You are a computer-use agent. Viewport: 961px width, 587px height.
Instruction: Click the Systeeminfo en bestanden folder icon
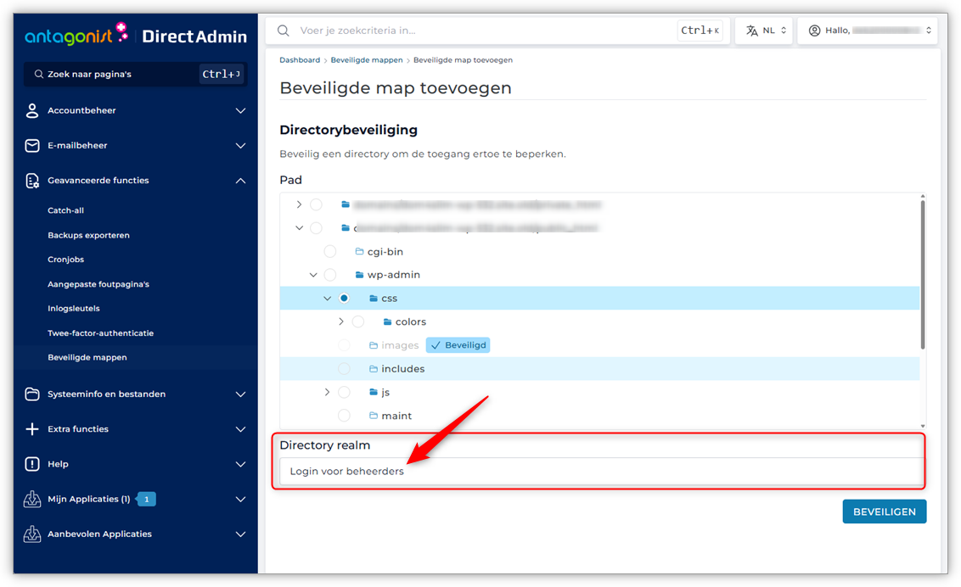coord(32,394)
